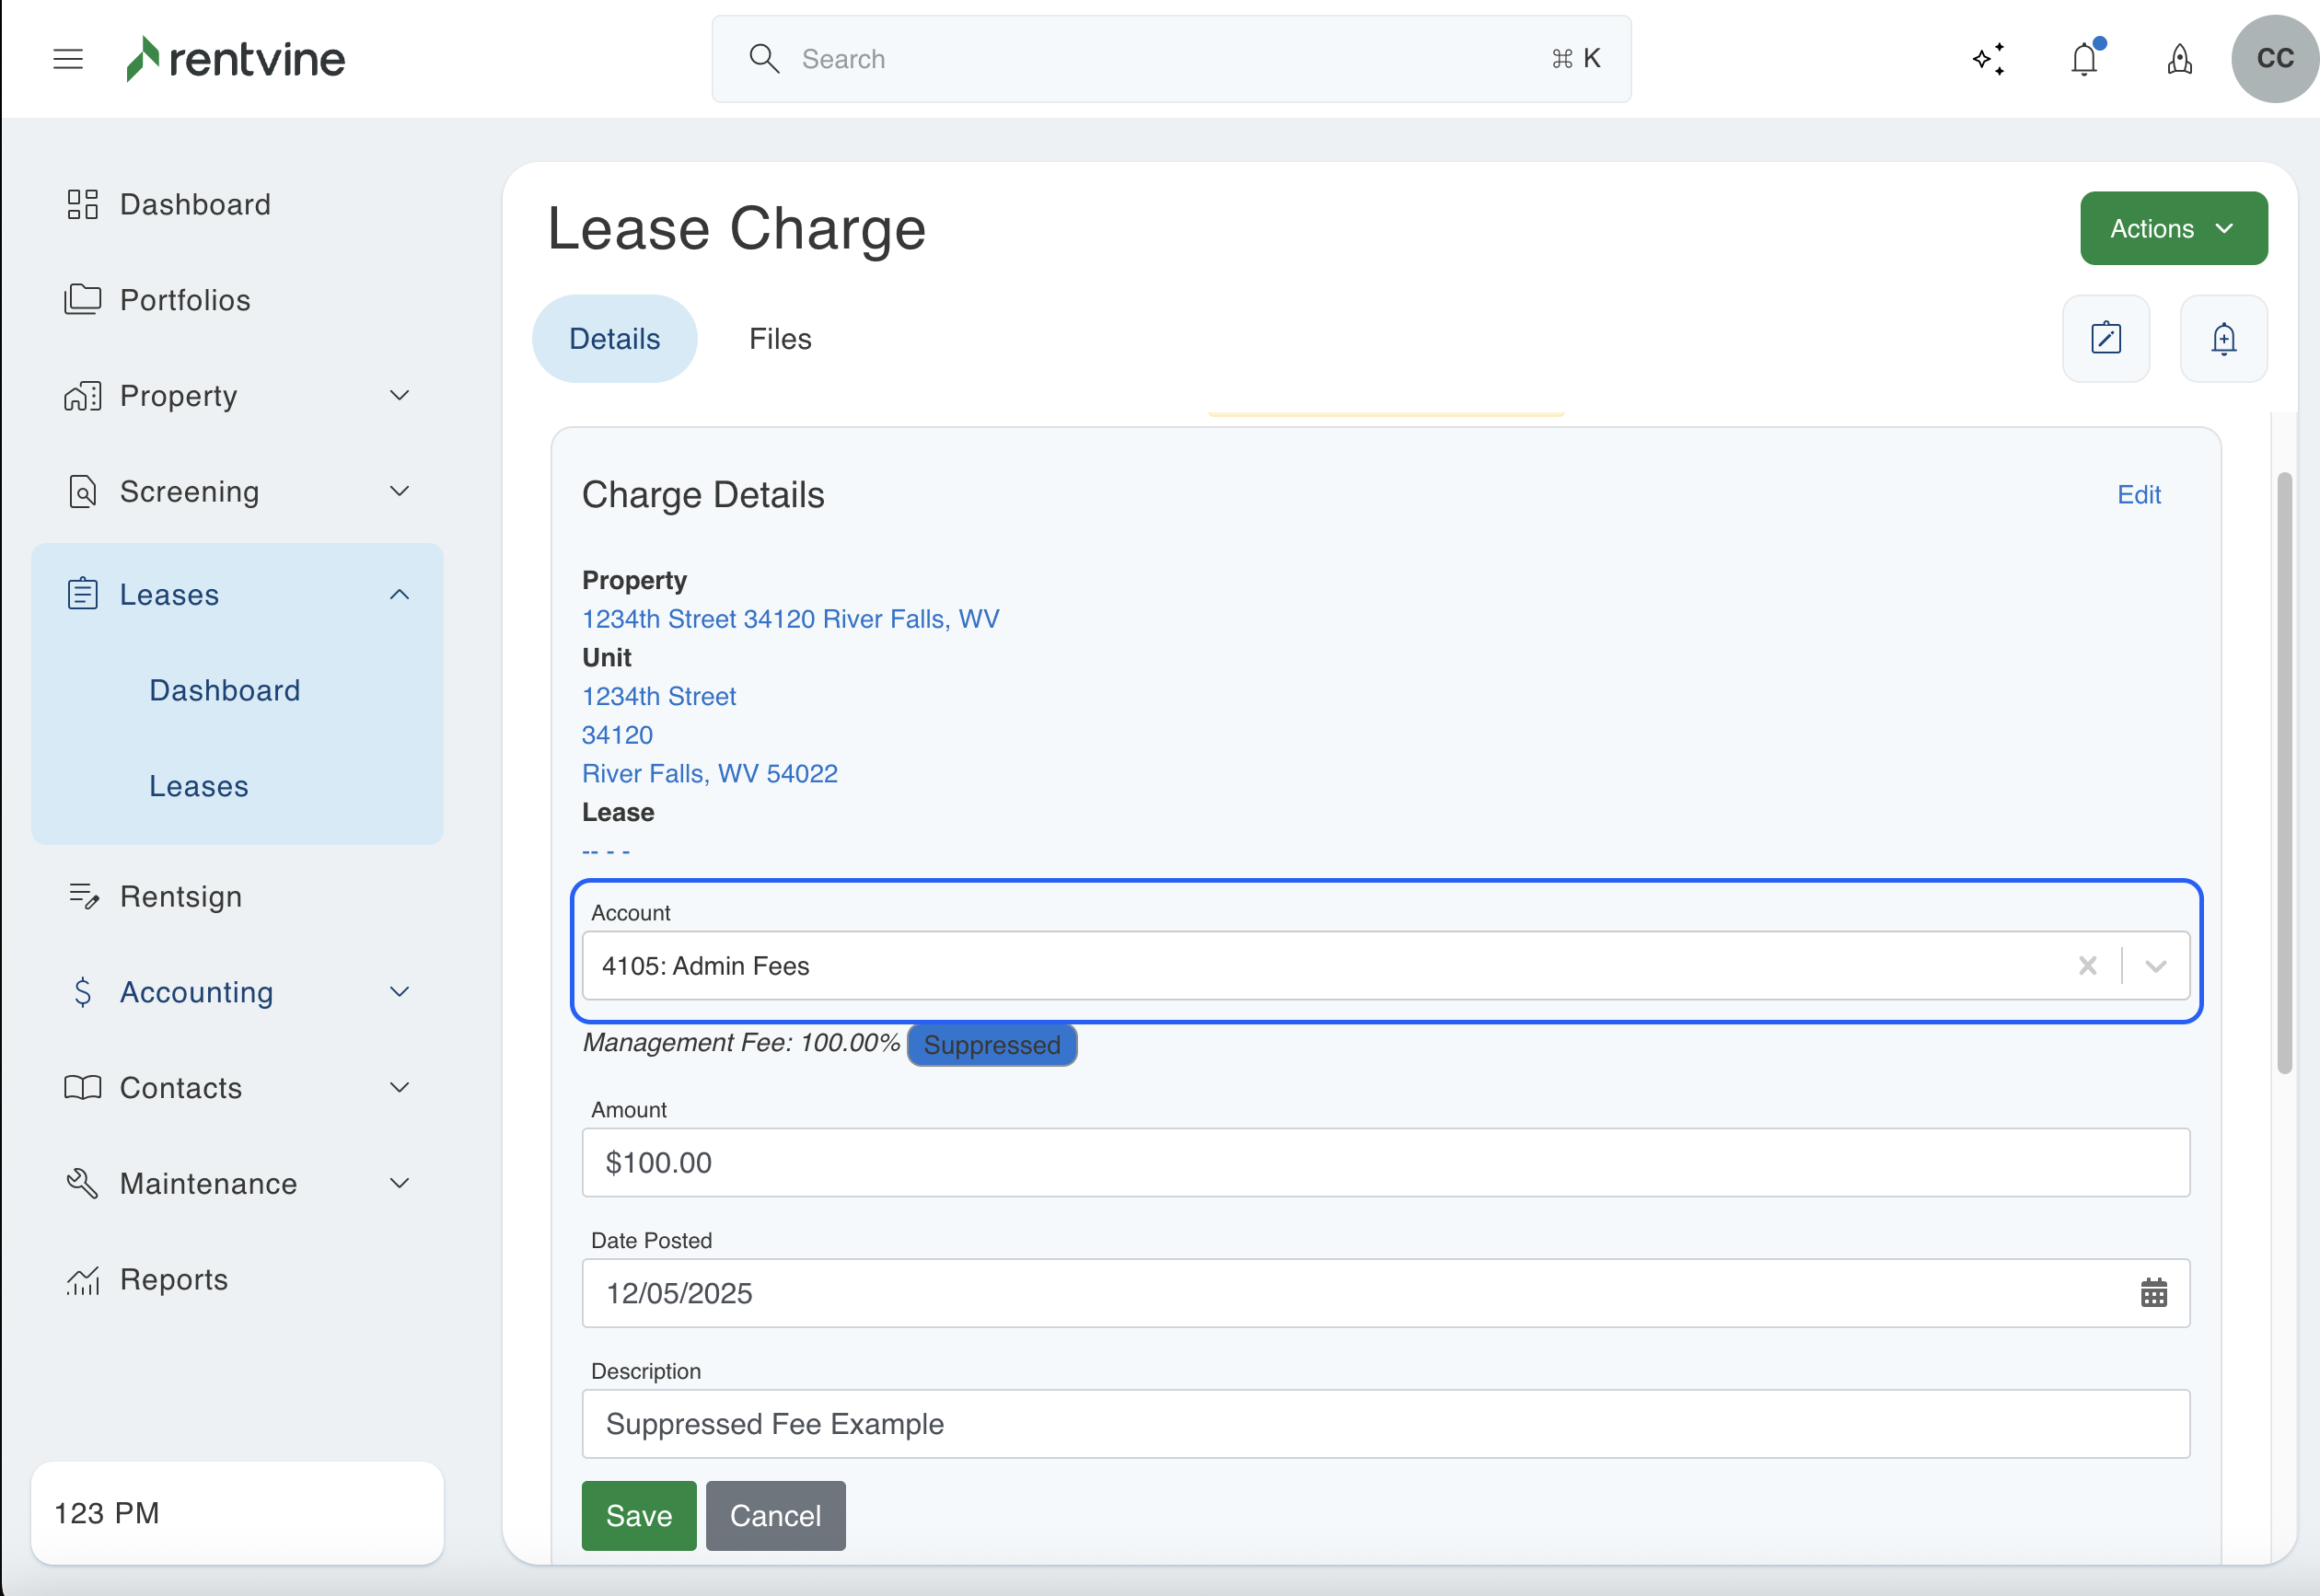Screen dimensions: 2320x1596
Task: Collapse the Leases sidebar section
Action: click(399, 595)
